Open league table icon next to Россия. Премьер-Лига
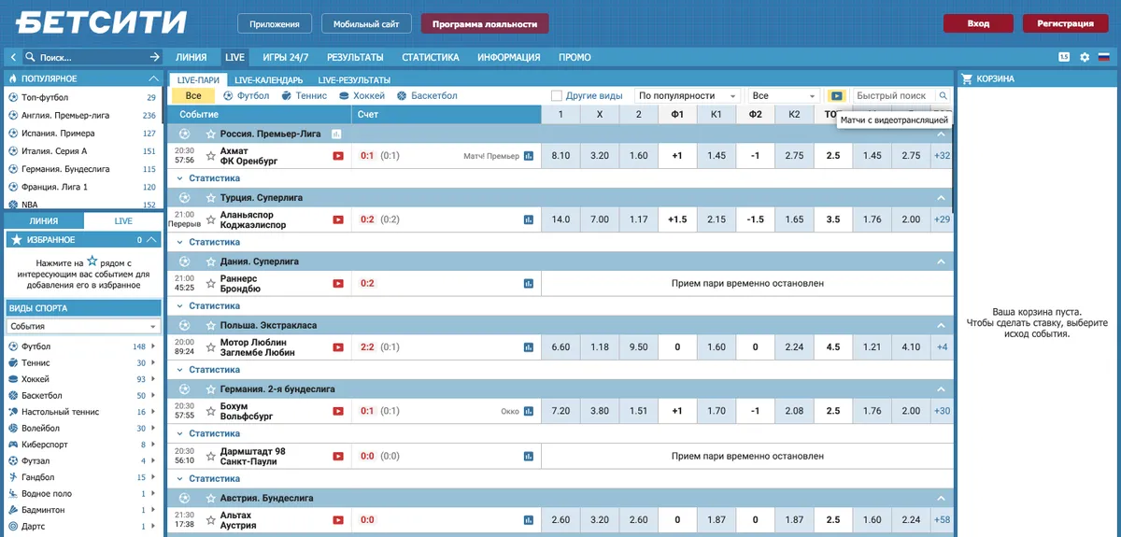The image size is (1121, 537). pyautogui.click(x=336, y=134)
